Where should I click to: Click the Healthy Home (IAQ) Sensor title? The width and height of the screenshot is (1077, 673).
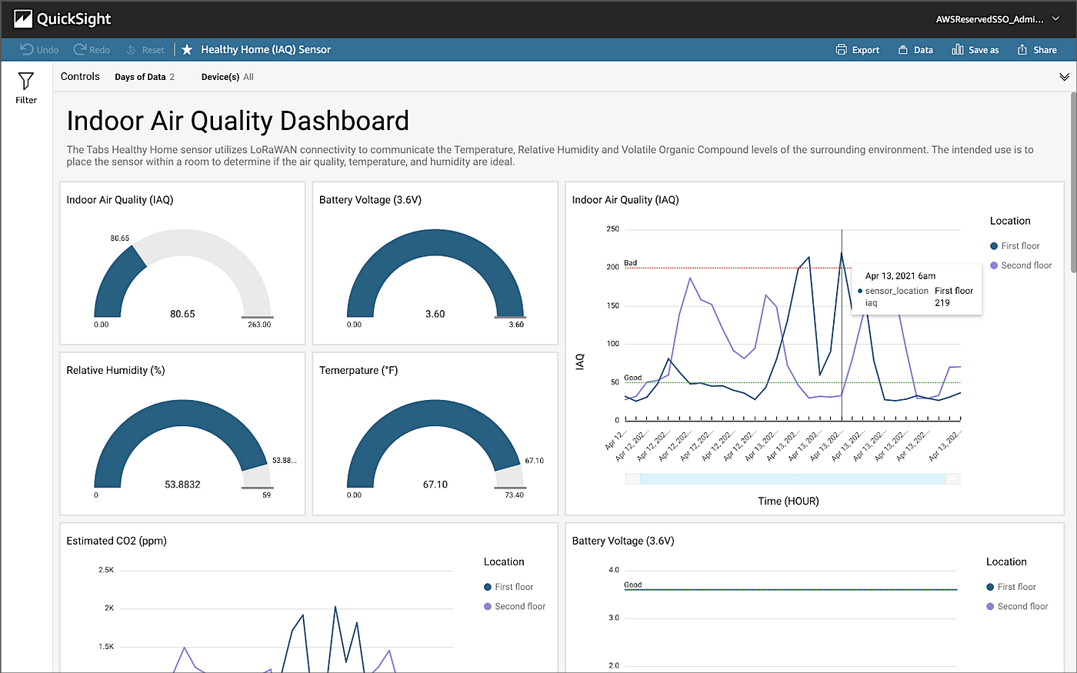click(x=265, y=49)
